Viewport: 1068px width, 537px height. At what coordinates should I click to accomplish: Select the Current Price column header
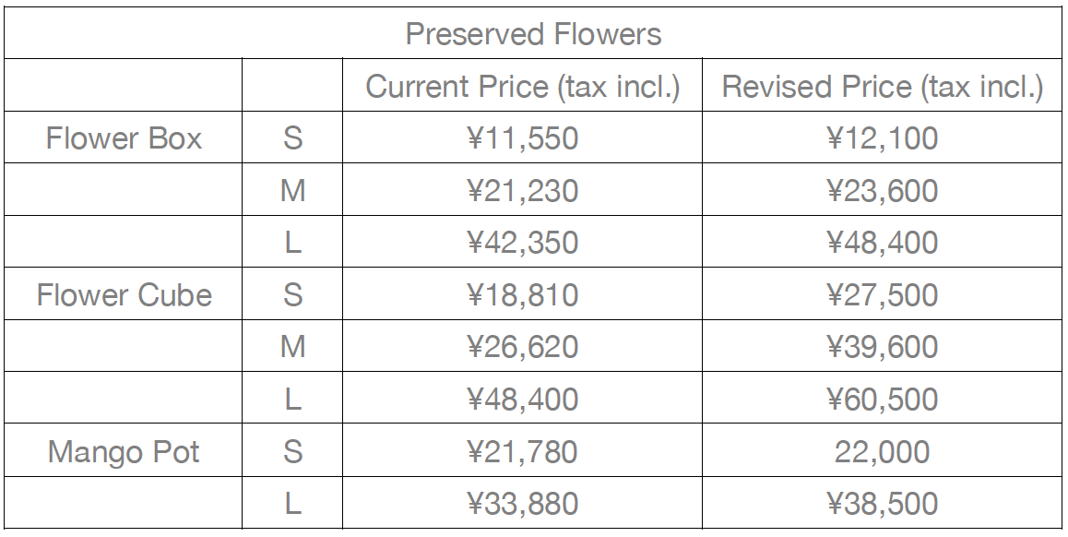click(x=522, y=87)
